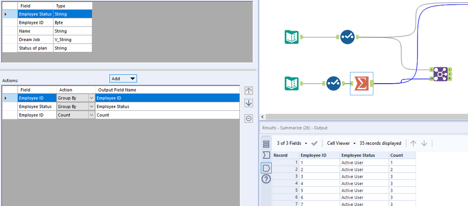Select the purple Join tool
This screenshot has width=468, height=206.
[439, 74]
